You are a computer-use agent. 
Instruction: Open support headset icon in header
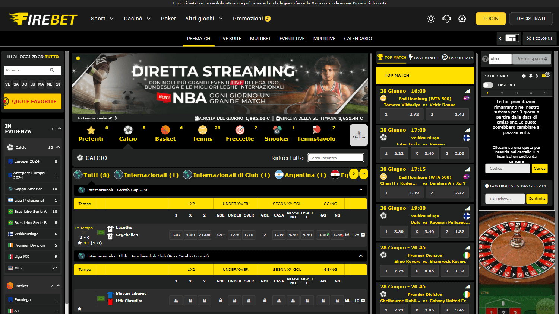tap(446, 19)
